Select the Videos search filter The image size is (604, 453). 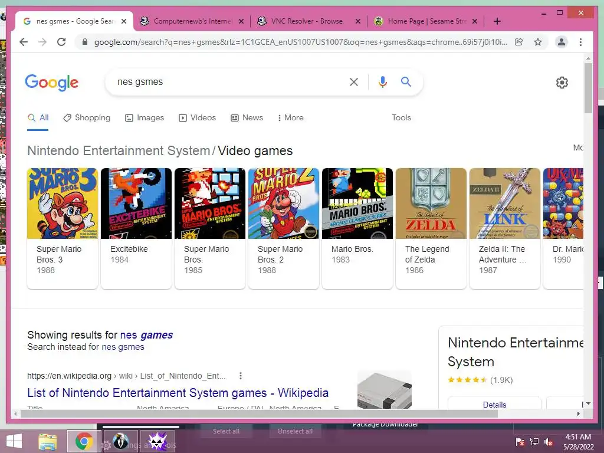click(197, 118)
